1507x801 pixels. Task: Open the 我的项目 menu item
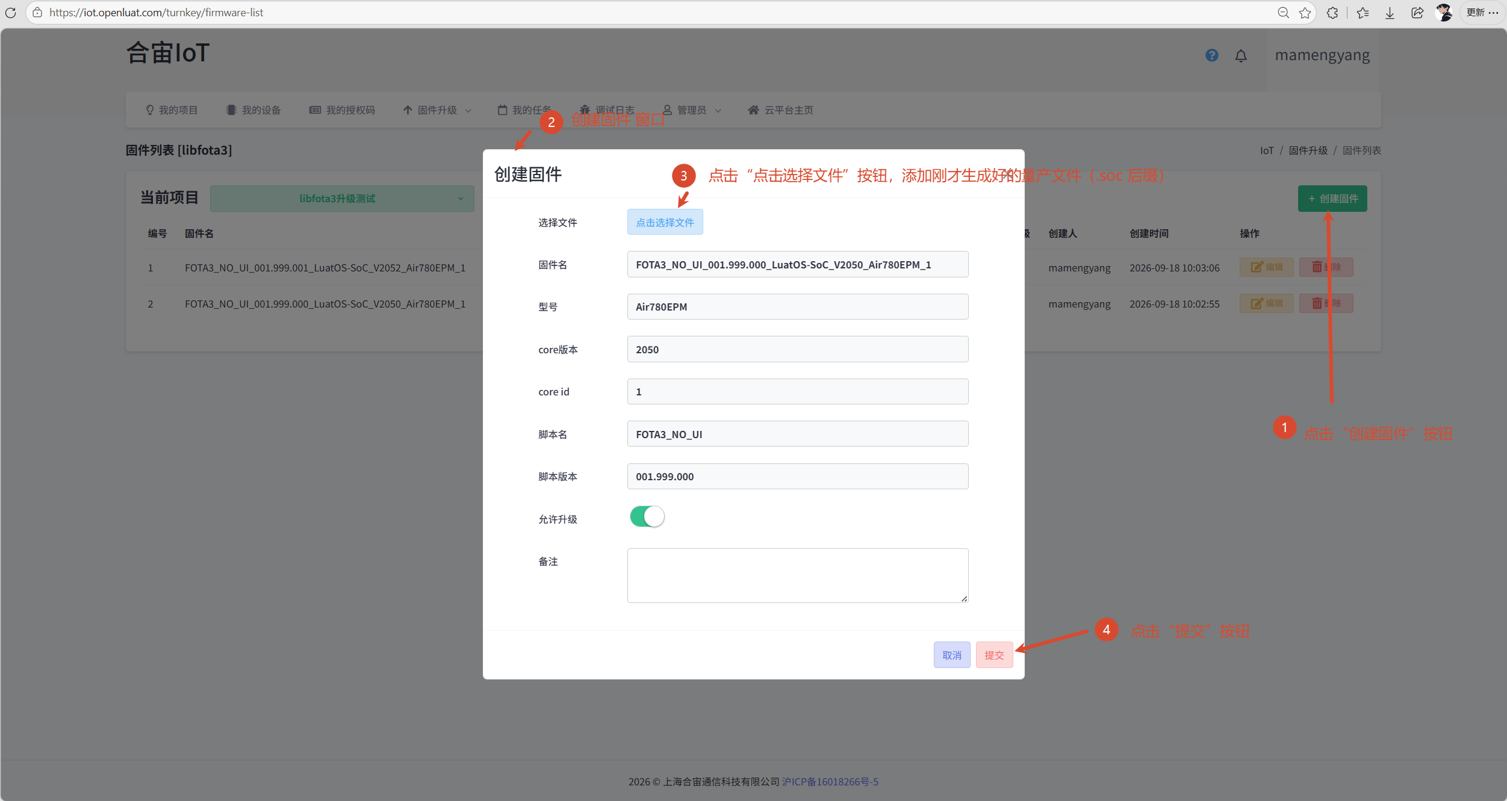tap(172, 110)
